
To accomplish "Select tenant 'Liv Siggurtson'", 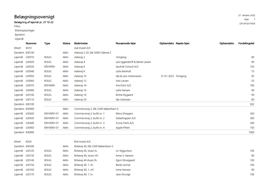I will click(124, 151).
